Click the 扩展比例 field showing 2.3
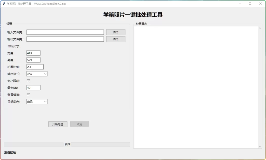 35,67
